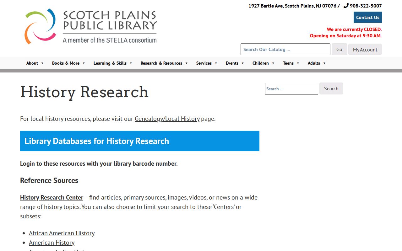Click the Contact Us button
Screen dimensions: 402x251
368,17
